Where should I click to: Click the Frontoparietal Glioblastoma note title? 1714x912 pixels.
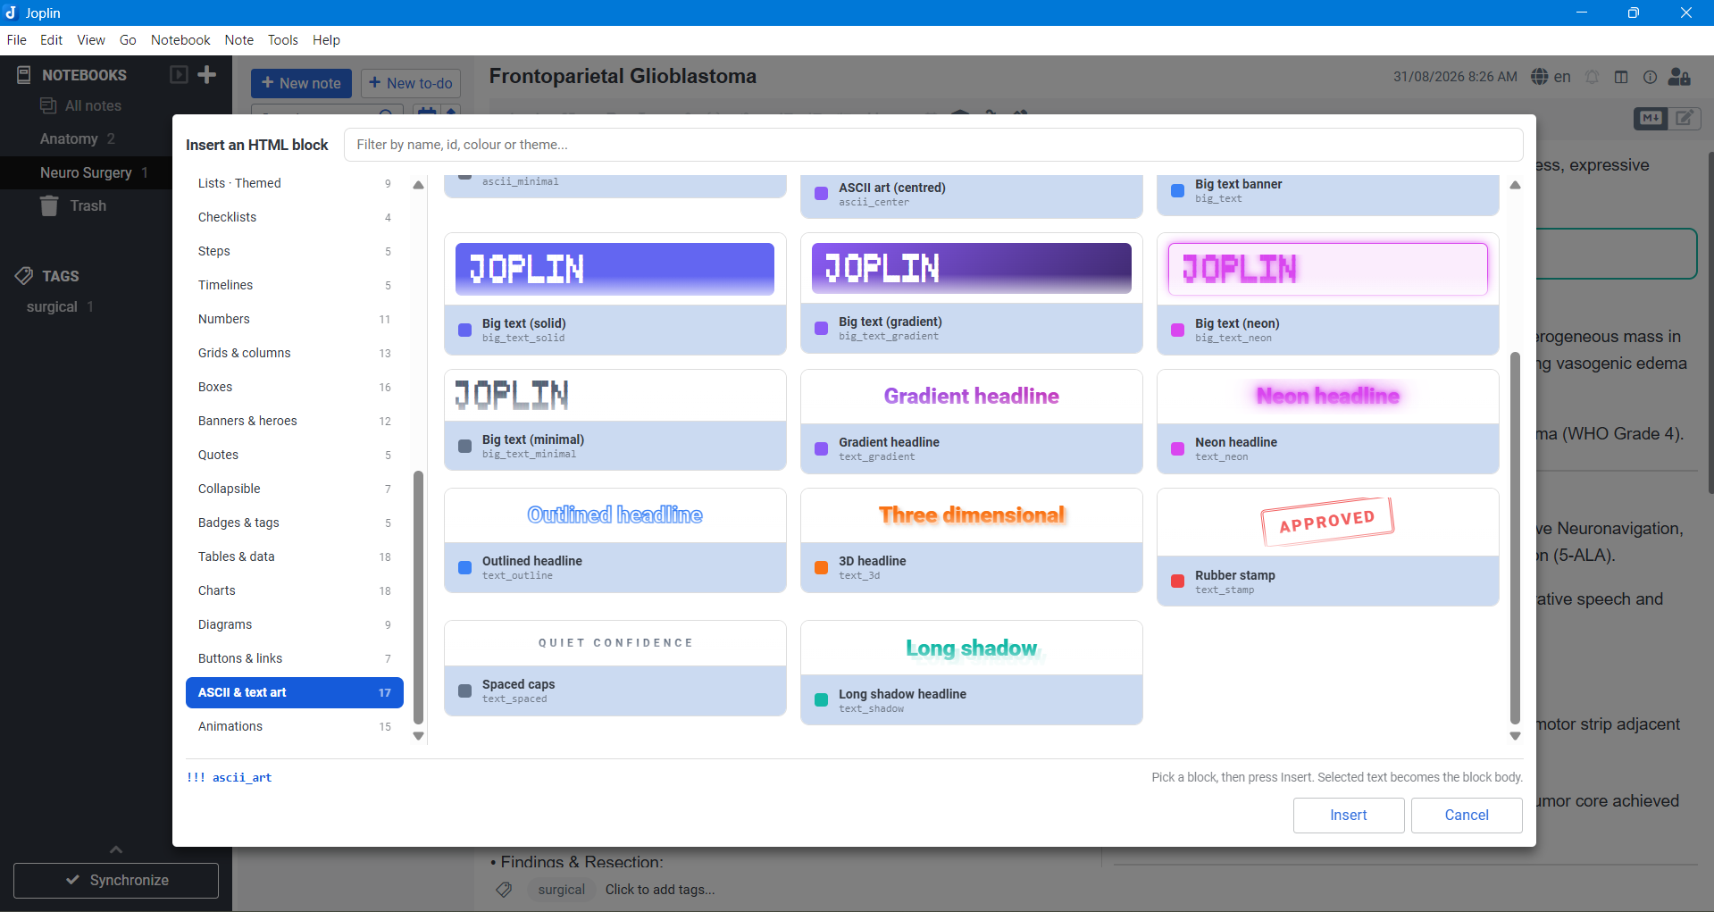[623, 77]
